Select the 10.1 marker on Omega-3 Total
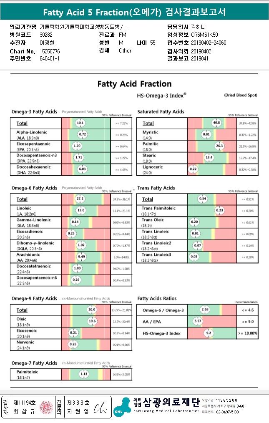 80,123
